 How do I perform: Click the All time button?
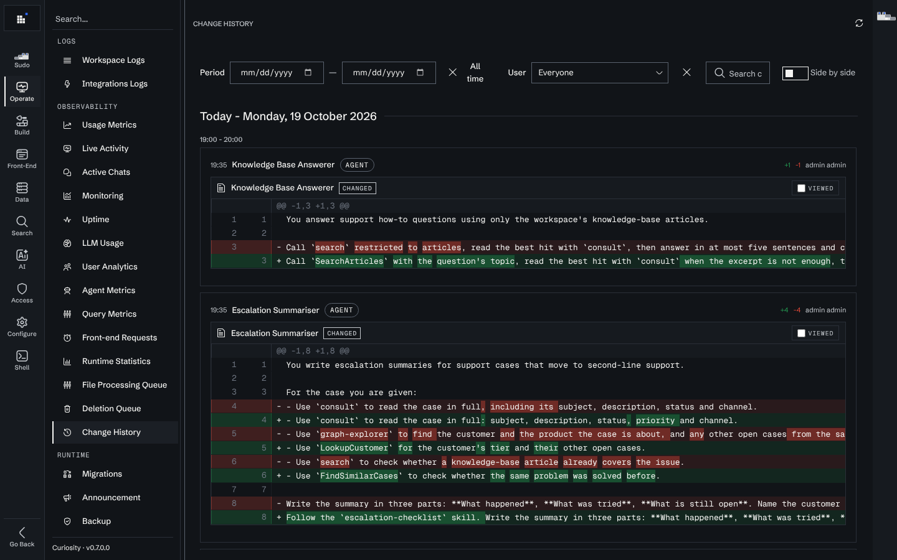pyautogui.click(x=475, y=73)
